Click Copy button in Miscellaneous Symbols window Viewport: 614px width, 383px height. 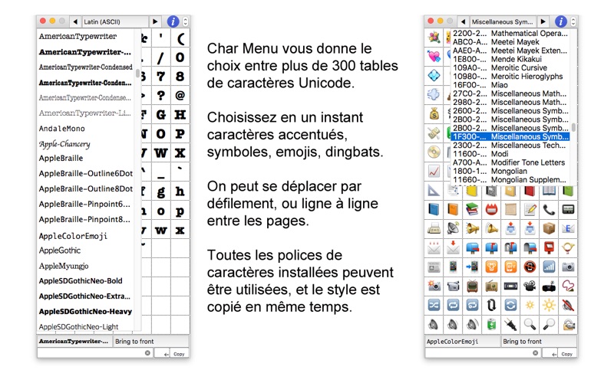click(x=566, y=354)
